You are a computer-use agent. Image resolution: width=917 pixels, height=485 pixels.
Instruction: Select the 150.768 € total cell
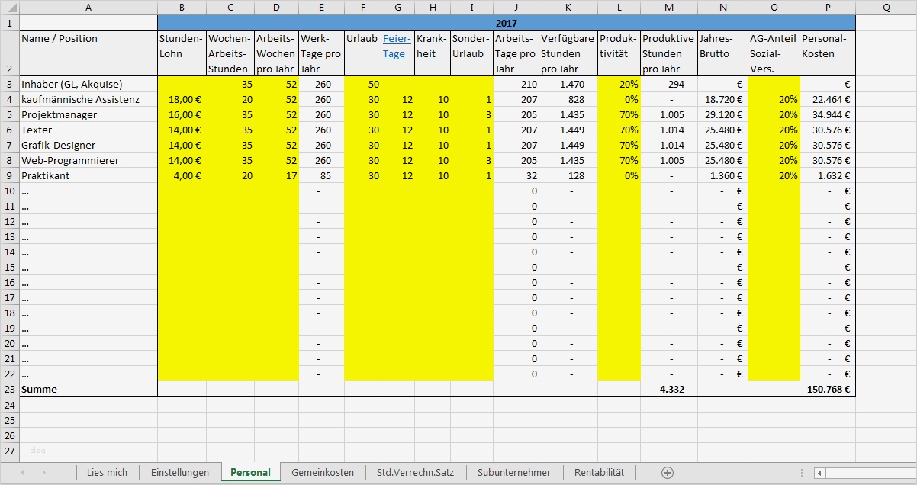[825, 389]
